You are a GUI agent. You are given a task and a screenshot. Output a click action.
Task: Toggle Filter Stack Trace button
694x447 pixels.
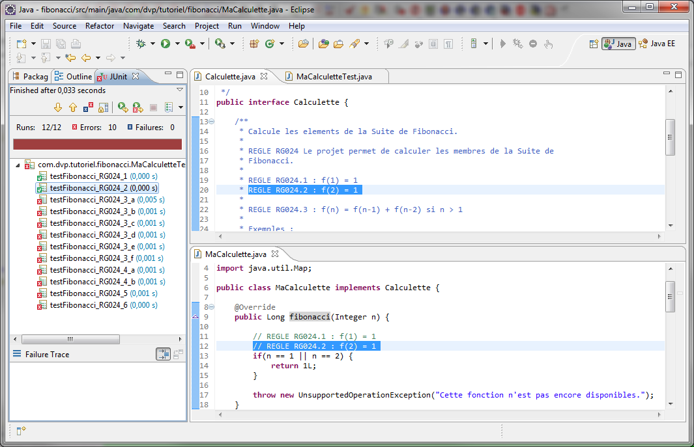tap(163, 354)
